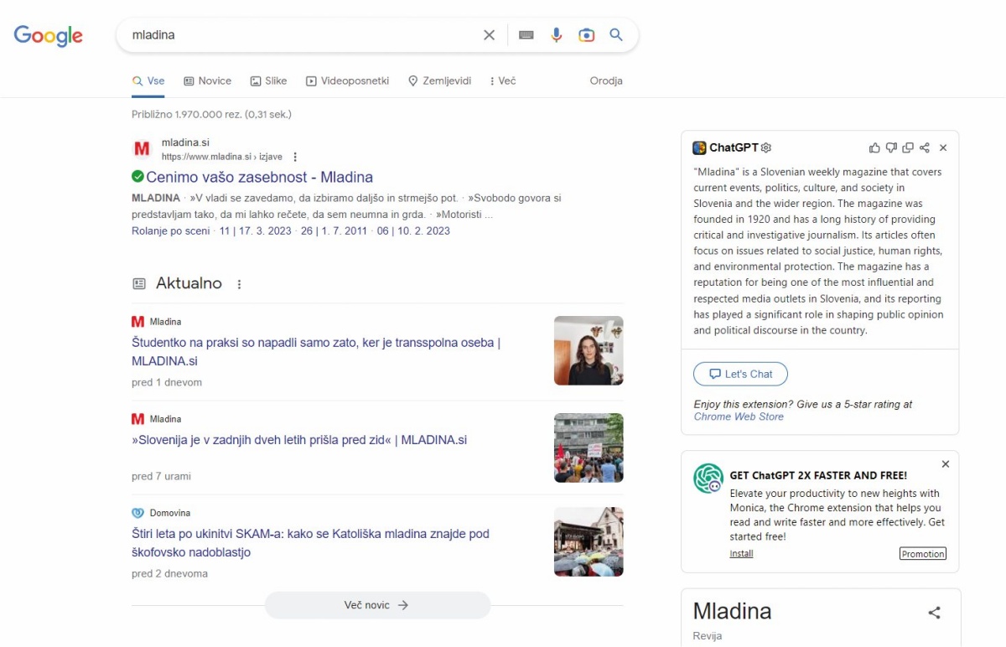Viewport: 1006px width, 647px height.
Task: Click the Mladina icon above the Slovenija article
Action: coord(137,419)
